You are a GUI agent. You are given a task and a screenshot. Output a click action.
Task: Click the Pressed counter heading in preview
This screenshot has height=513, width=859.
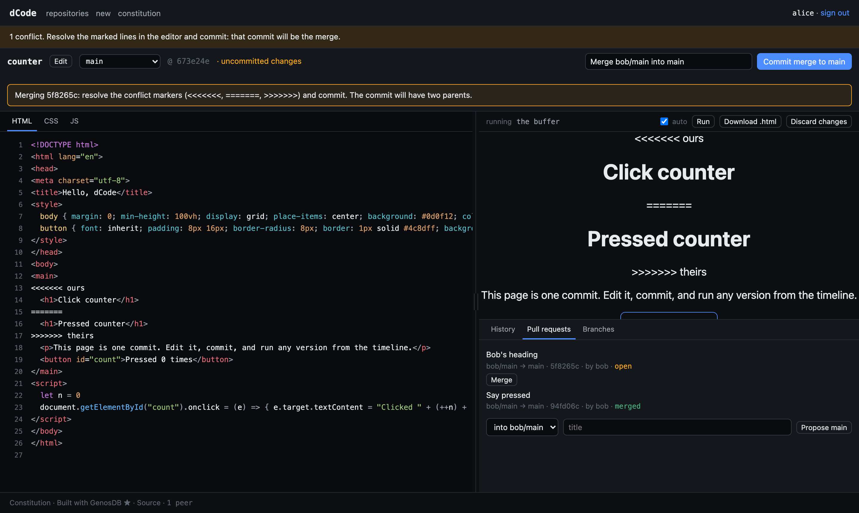pyautogui.click(x=668, y=239)
